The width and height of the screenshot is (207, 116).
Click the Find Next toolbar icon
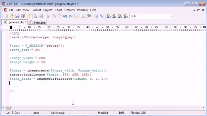83,16
